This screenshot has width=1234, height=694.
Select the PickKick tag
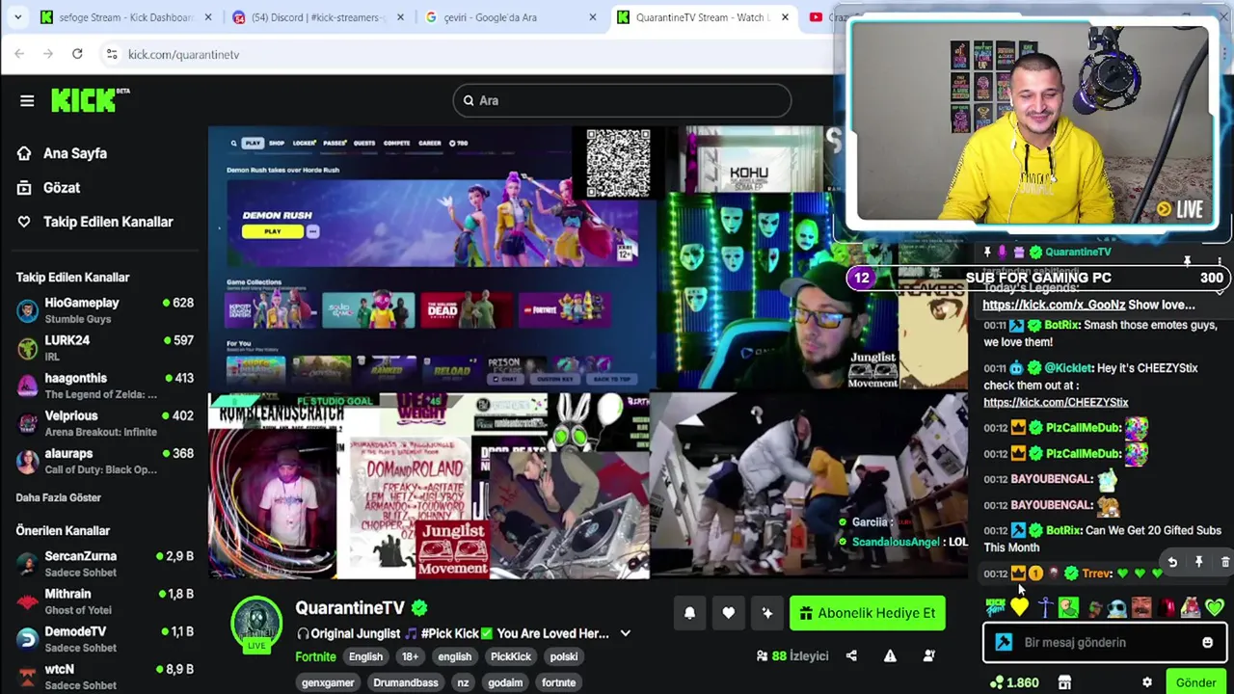click(x=510, y=656)
